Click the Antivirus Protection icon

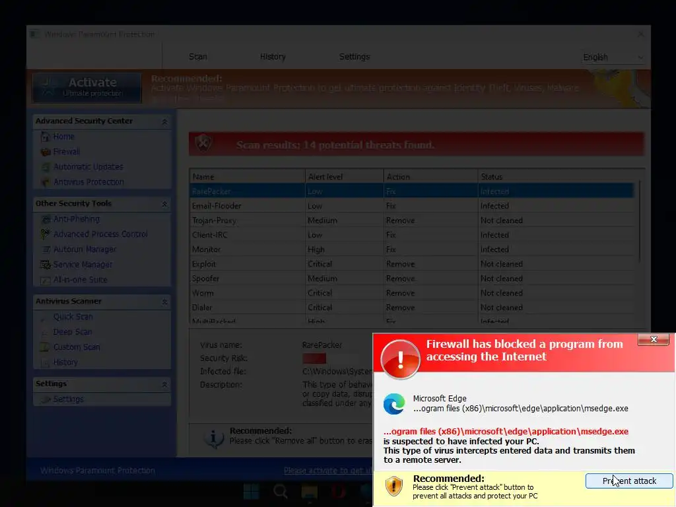[x=46, y=182]
